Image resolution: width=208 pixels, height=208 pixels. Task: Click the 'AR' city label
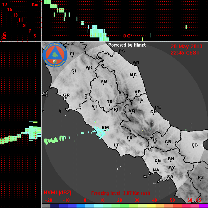pyautogui.click(x=89, y=67)
